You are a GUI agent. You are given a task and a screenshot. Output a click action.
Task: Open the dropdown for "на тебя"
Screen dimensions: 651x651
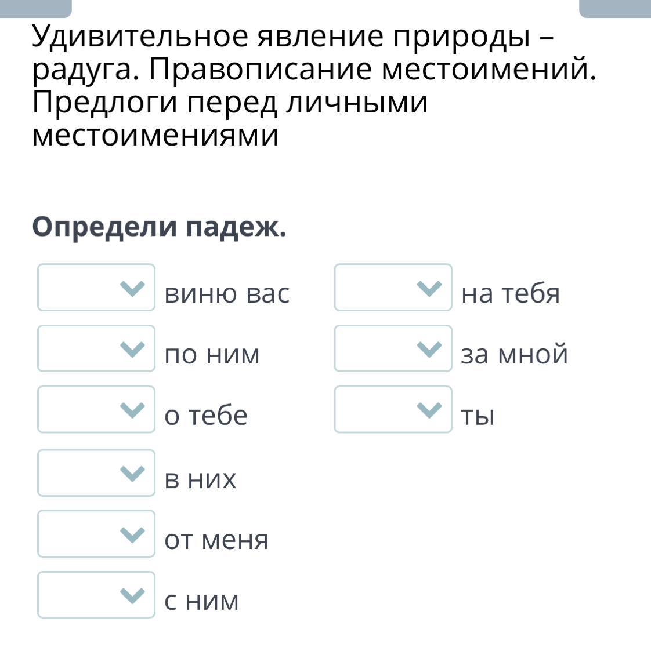coord(393,288)
